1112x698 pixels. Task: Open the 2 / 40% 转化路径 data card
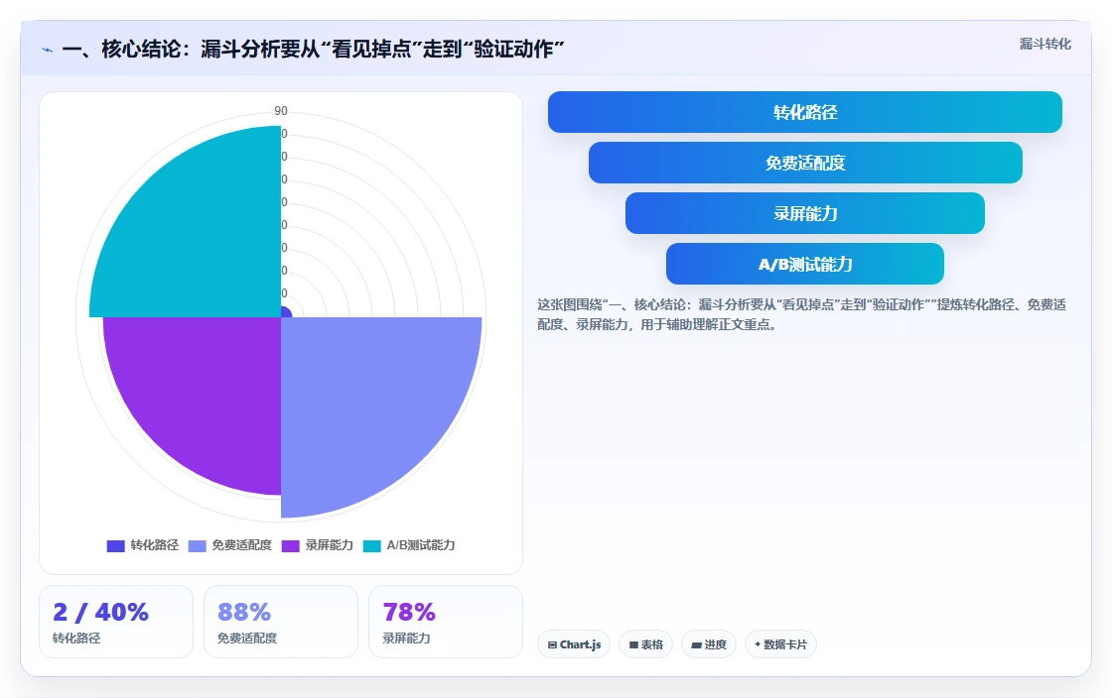point(116,622)
